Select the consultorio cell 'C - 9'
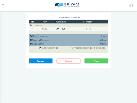 coord(88,29)
